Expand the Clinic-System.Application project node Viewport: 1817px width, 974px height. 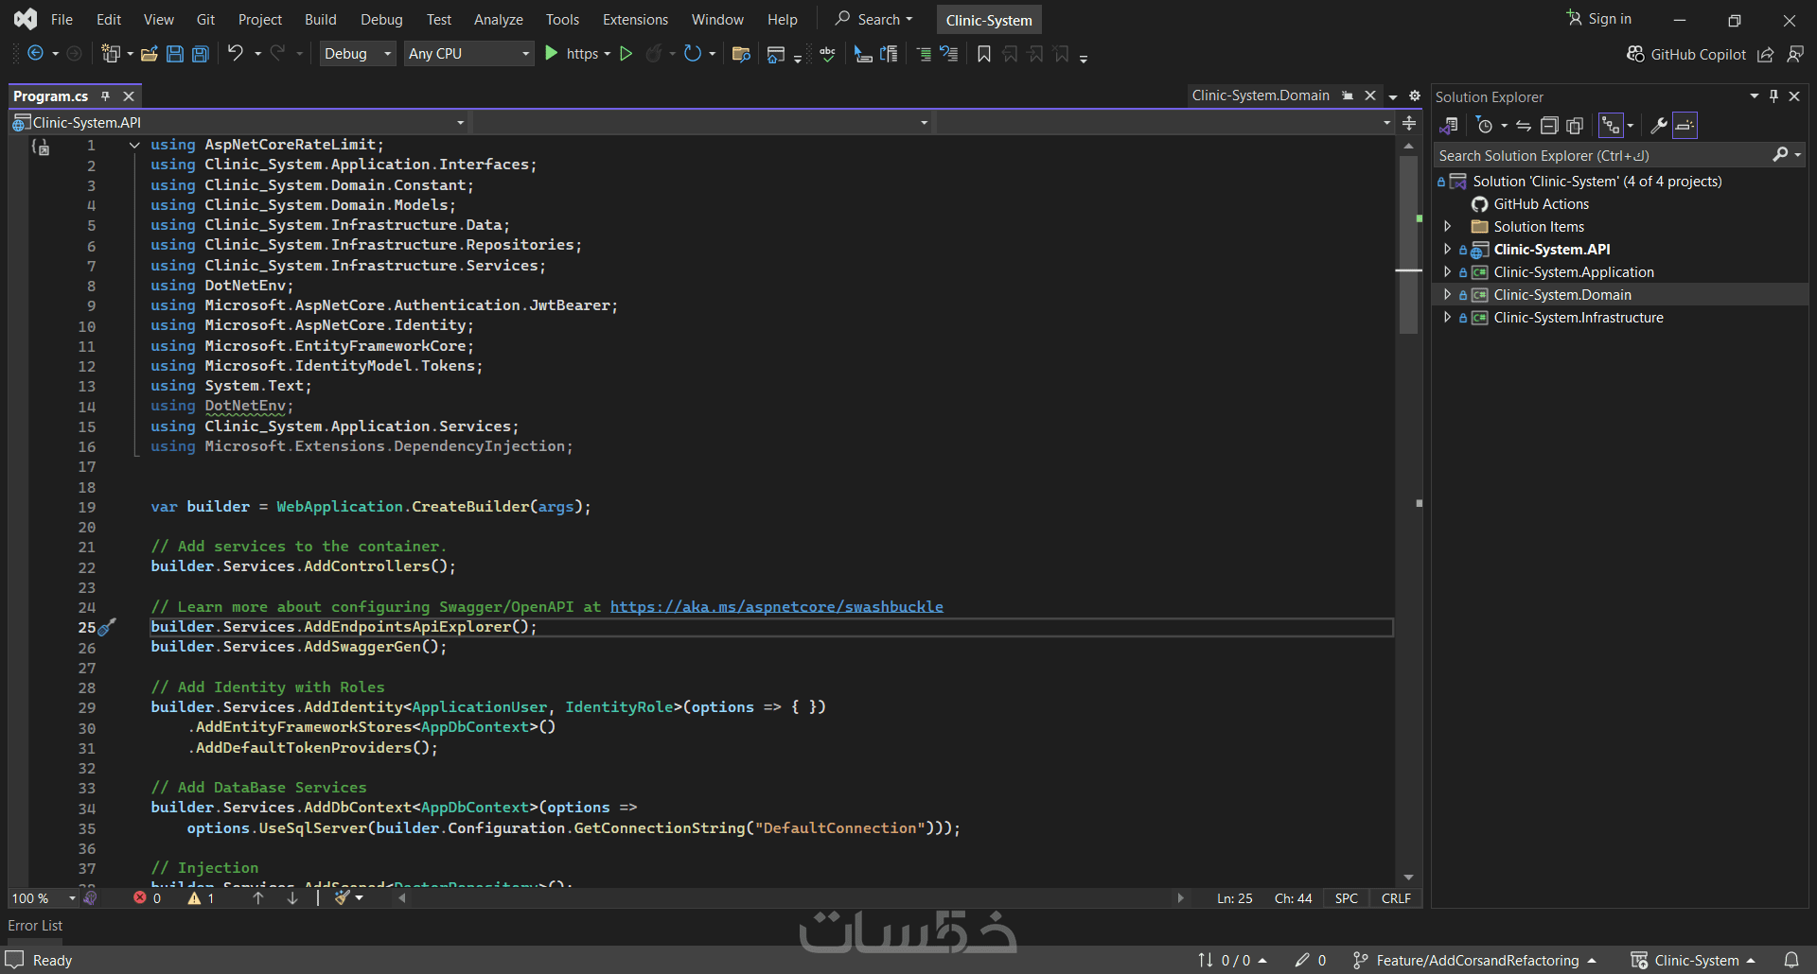coord(1448,272)
